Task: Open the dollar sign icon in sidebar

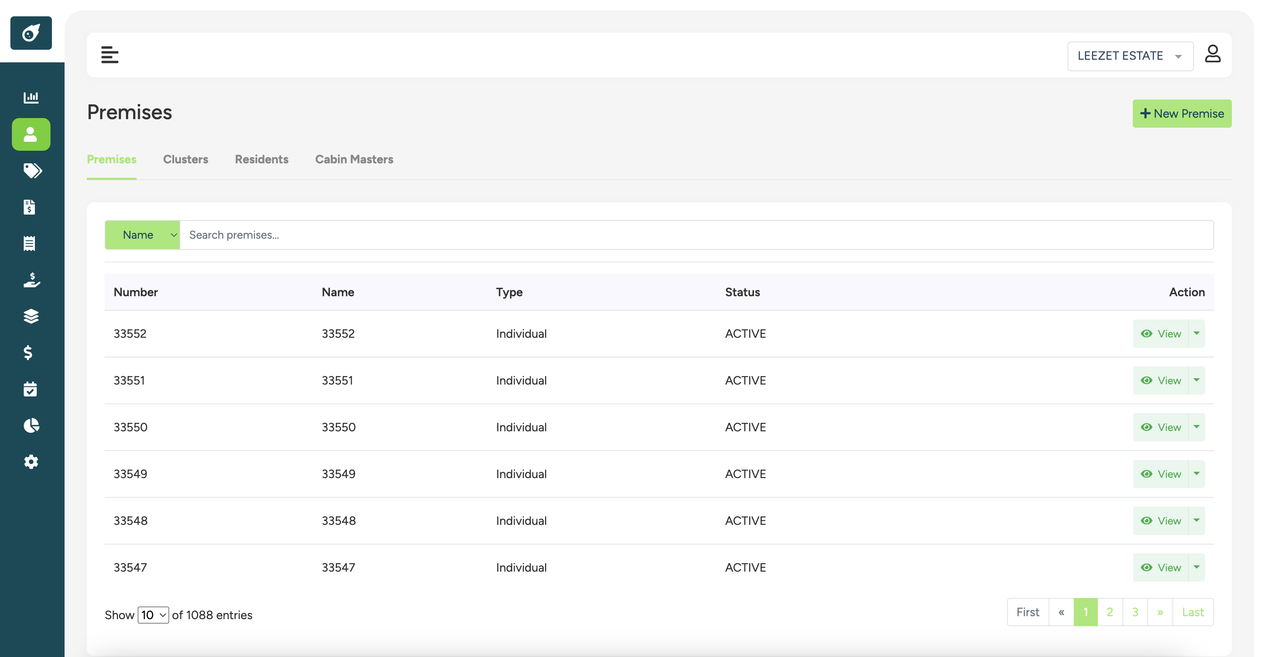Action: pyautogui.click(x=29, y=353)
